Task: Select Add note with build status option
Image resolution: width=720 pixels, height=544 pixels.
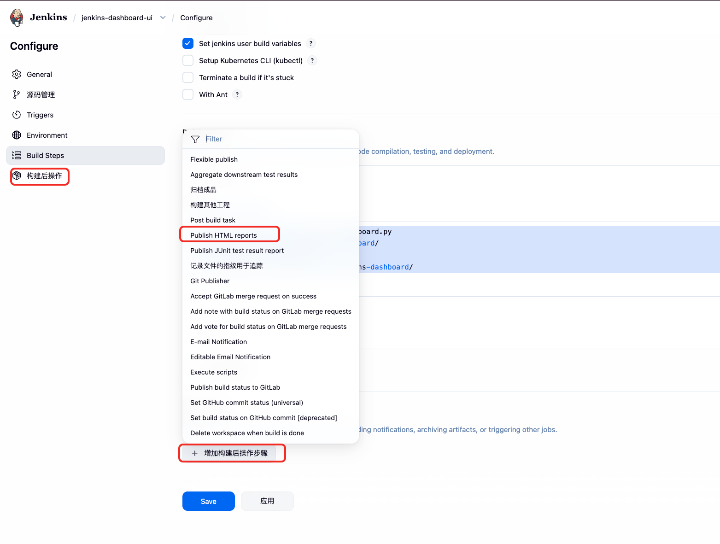Action: (x=271, y=311)
